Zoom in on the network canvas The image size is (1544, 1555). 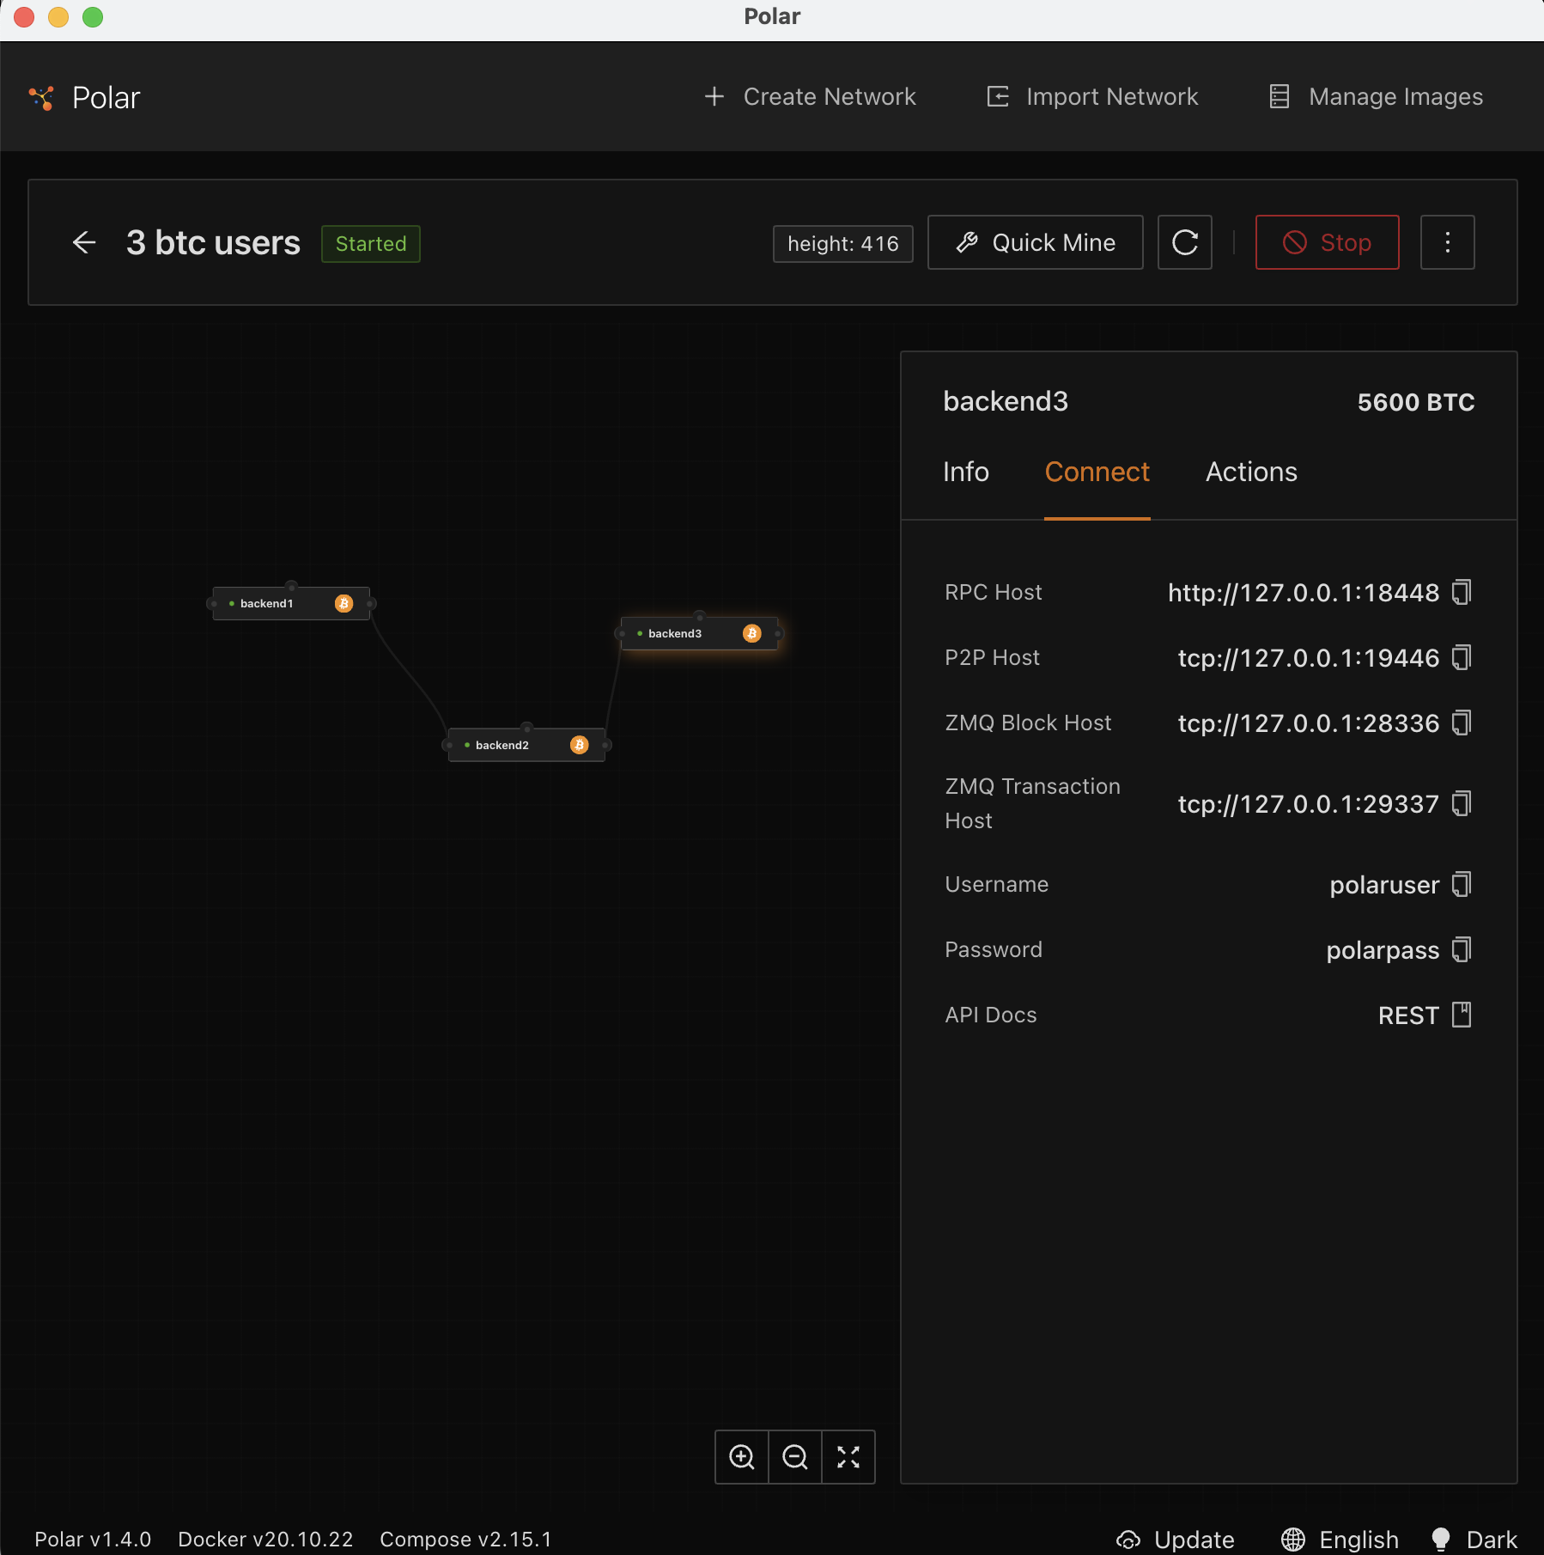coord(742,1457)
